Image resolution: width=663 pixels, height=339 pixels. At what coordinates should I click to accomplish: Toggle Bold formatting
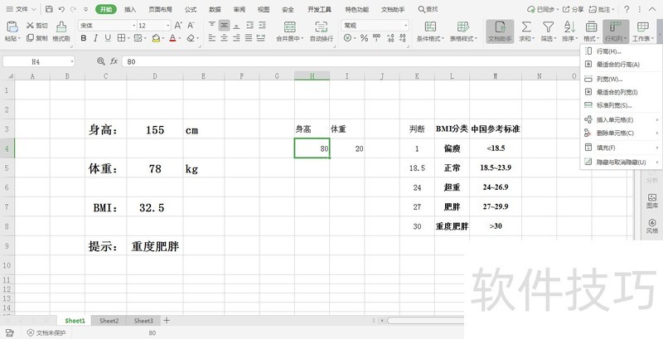[84, 38]
